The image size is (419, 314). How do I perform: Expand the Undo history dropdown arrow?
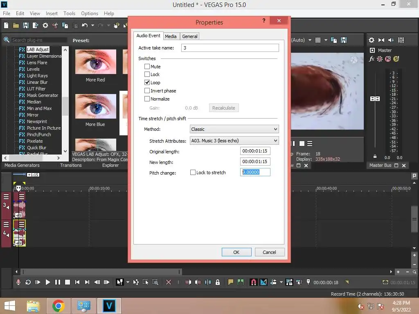pyautogui.click(x=92, y=25)
